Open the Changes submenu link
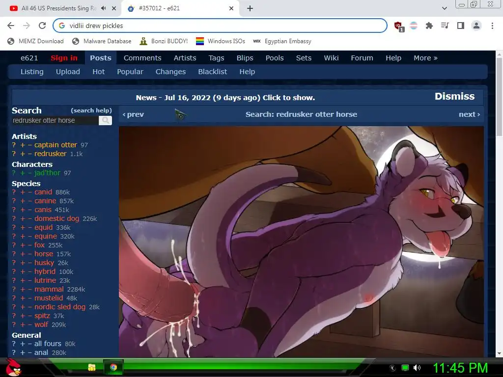Screen dimensions: 503x377 pyautogui.click(x=170, y=72)
